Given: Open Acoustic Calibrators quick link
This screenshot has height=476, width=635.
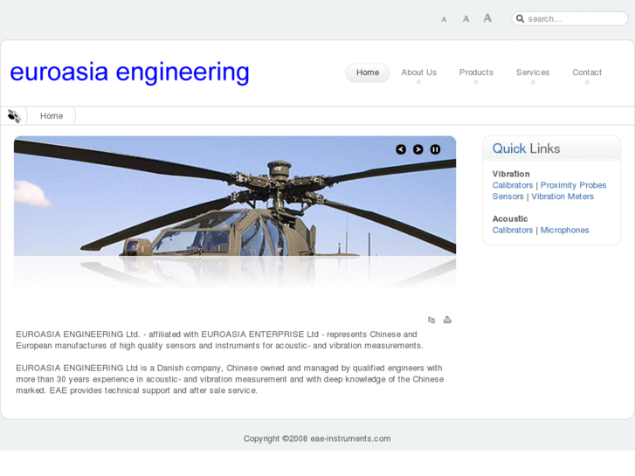Looking at the screenshot, I should 513,230.
